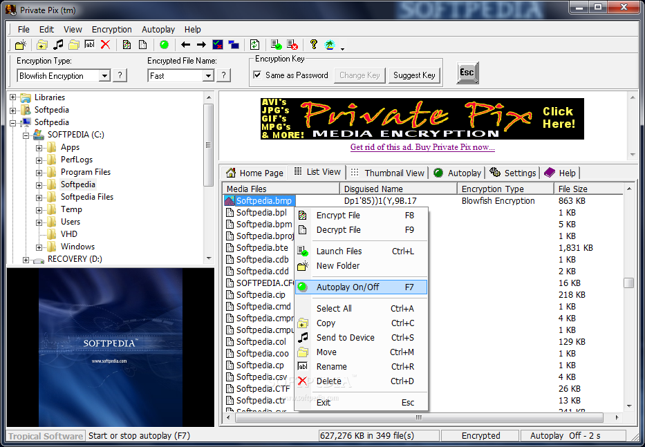
Task: Expand the Temp folder node
Action: point(39,210)
